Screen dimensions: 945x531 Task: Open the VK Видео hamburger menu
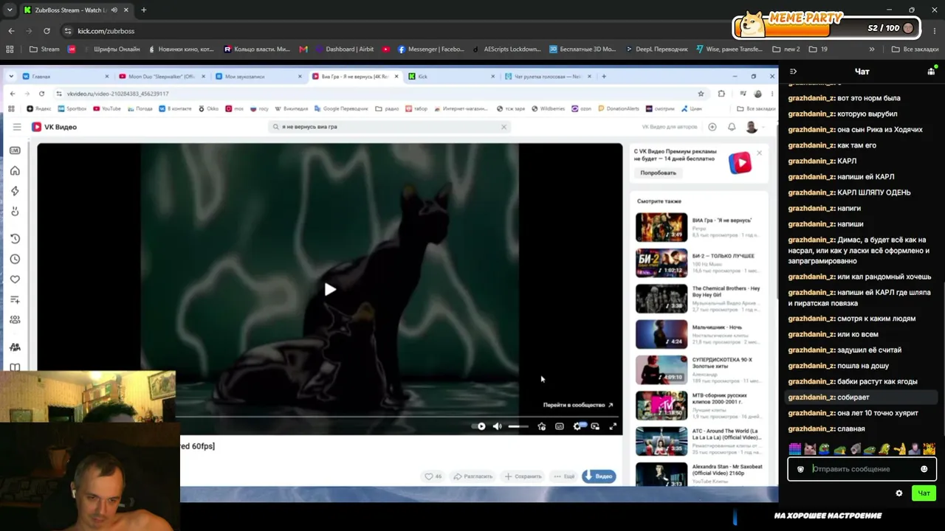(17, 127)
